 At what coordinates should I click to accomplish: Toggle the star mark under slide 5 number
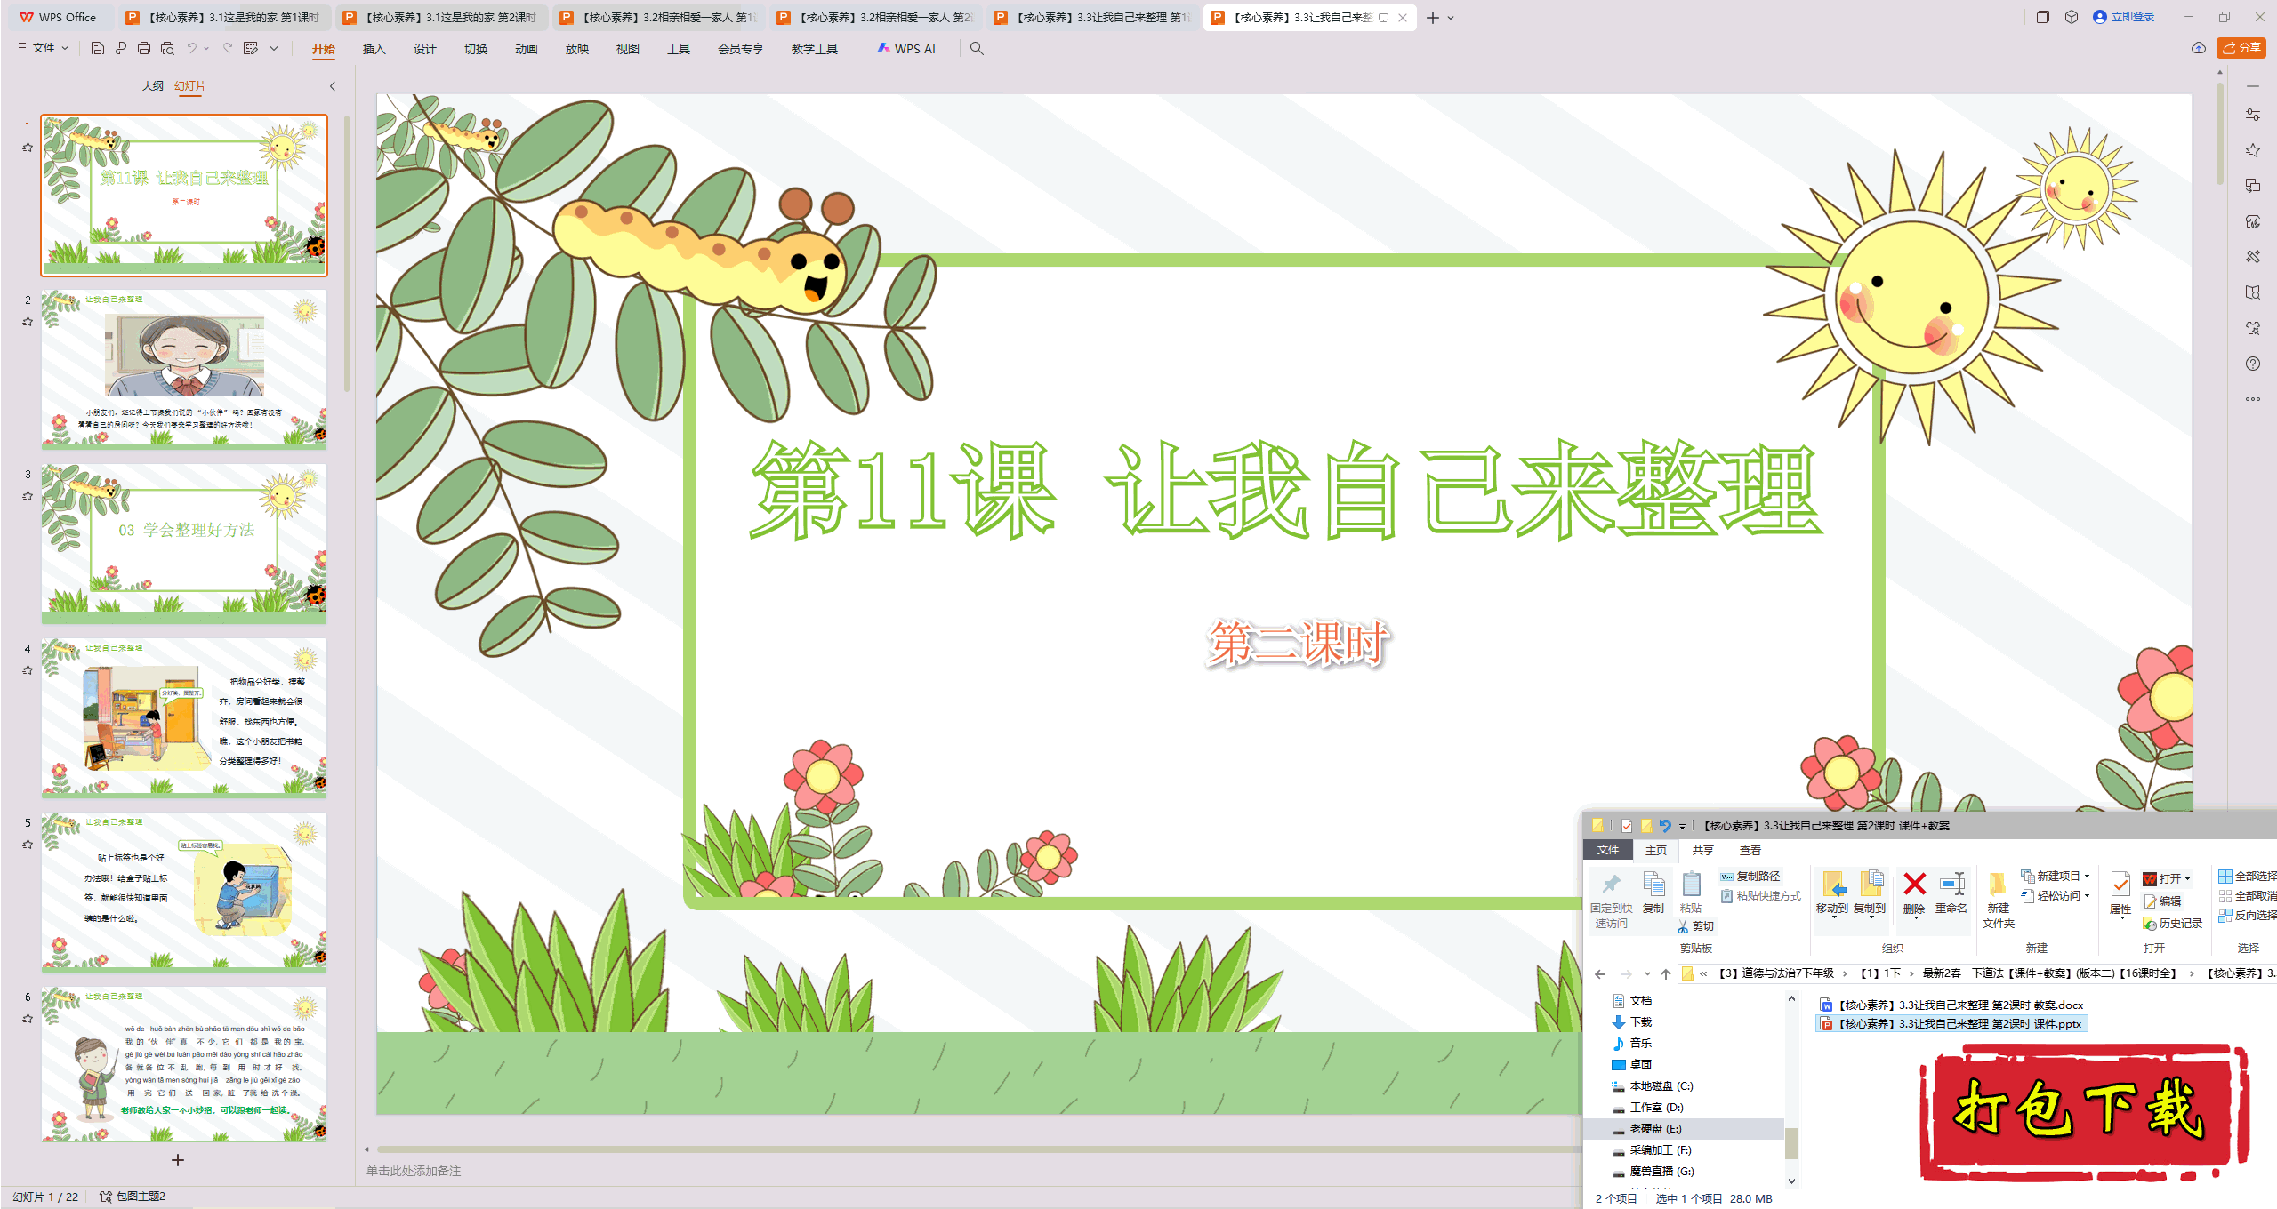[28, 845]
